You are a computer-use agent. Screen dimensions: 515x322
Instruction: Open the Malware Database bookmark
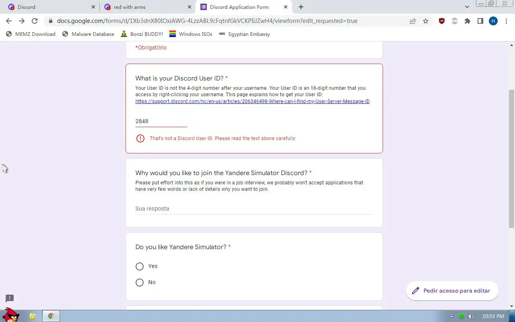pyautogui.click(x=88, y=34)
